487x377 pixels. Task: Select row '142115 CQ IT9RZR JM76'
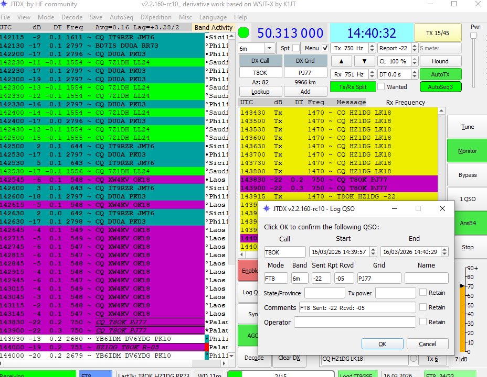(102, 37)
